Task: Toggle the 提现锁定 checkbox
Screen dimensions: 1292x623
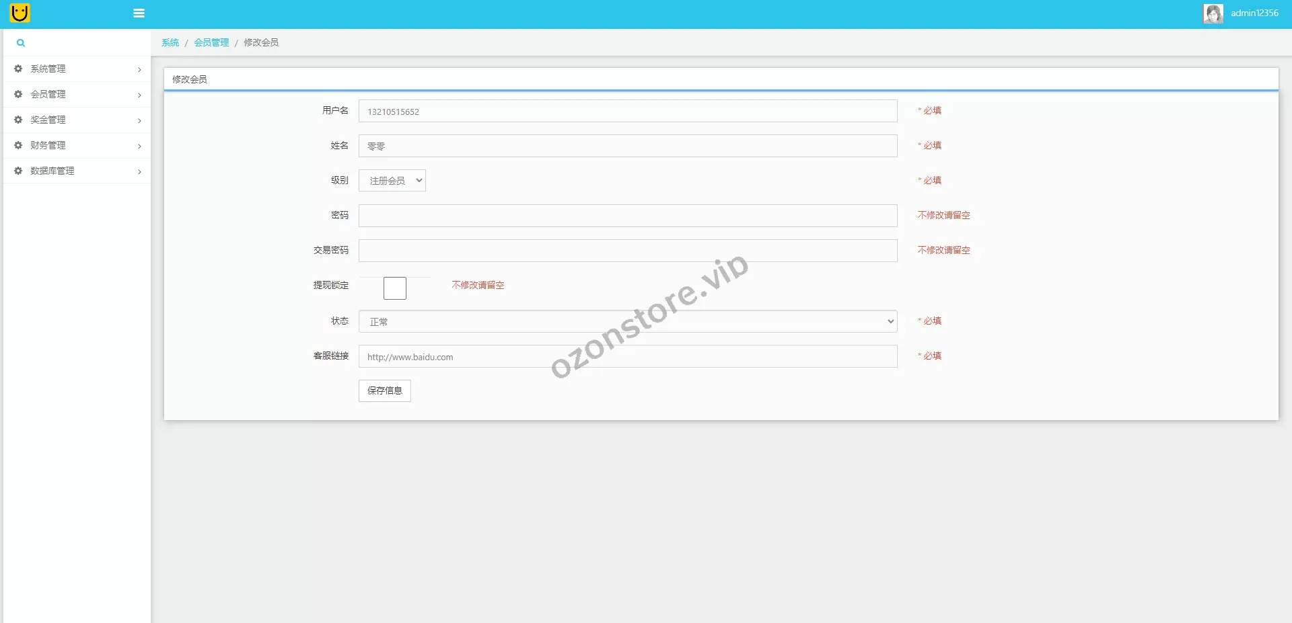Action: point(395,288)
